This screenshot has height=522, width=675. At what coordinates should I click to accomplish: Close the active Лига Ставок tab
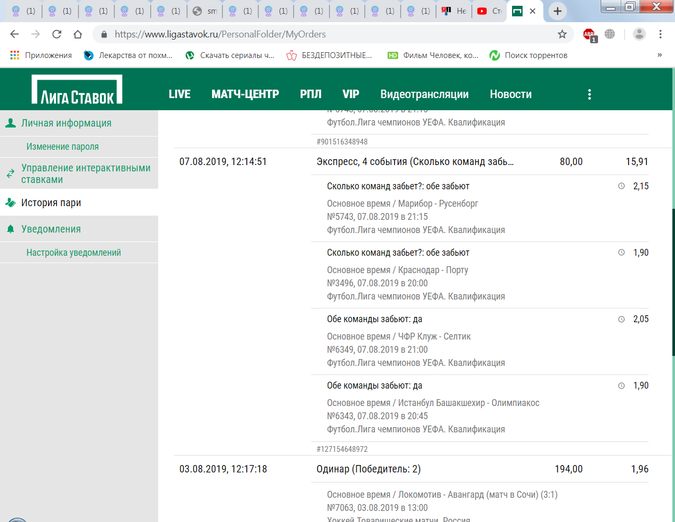[533, 11]
